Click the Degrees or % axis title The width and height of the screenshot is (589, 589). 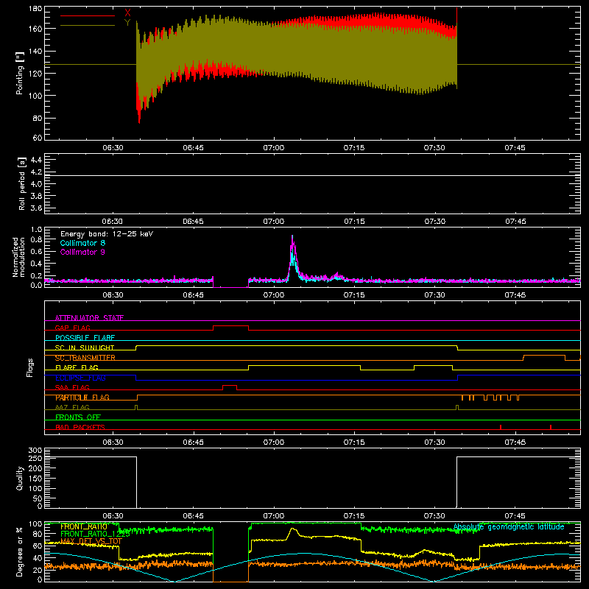[x=20, y=551]
